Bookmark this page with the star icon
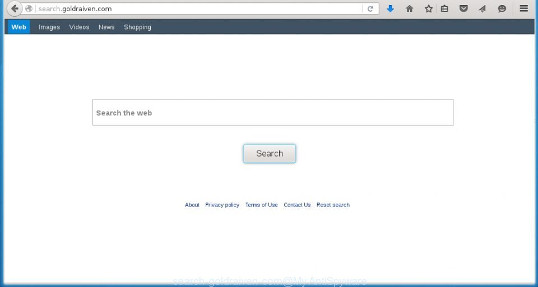This screenshot has height=287, width=538. click(429, 8)
